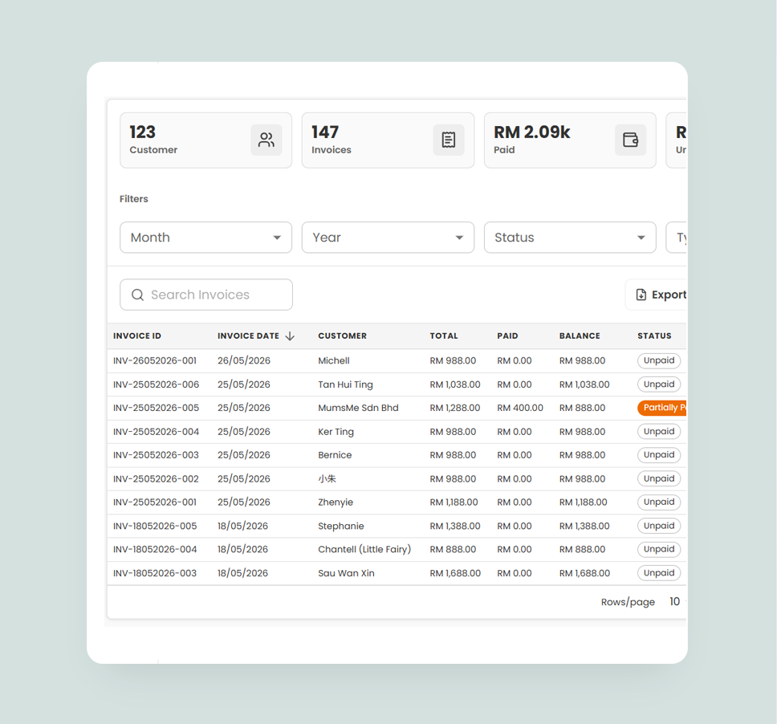Screen dimensions: 777x724
Task: Click the Filters section label
Action: coord(134,199)
